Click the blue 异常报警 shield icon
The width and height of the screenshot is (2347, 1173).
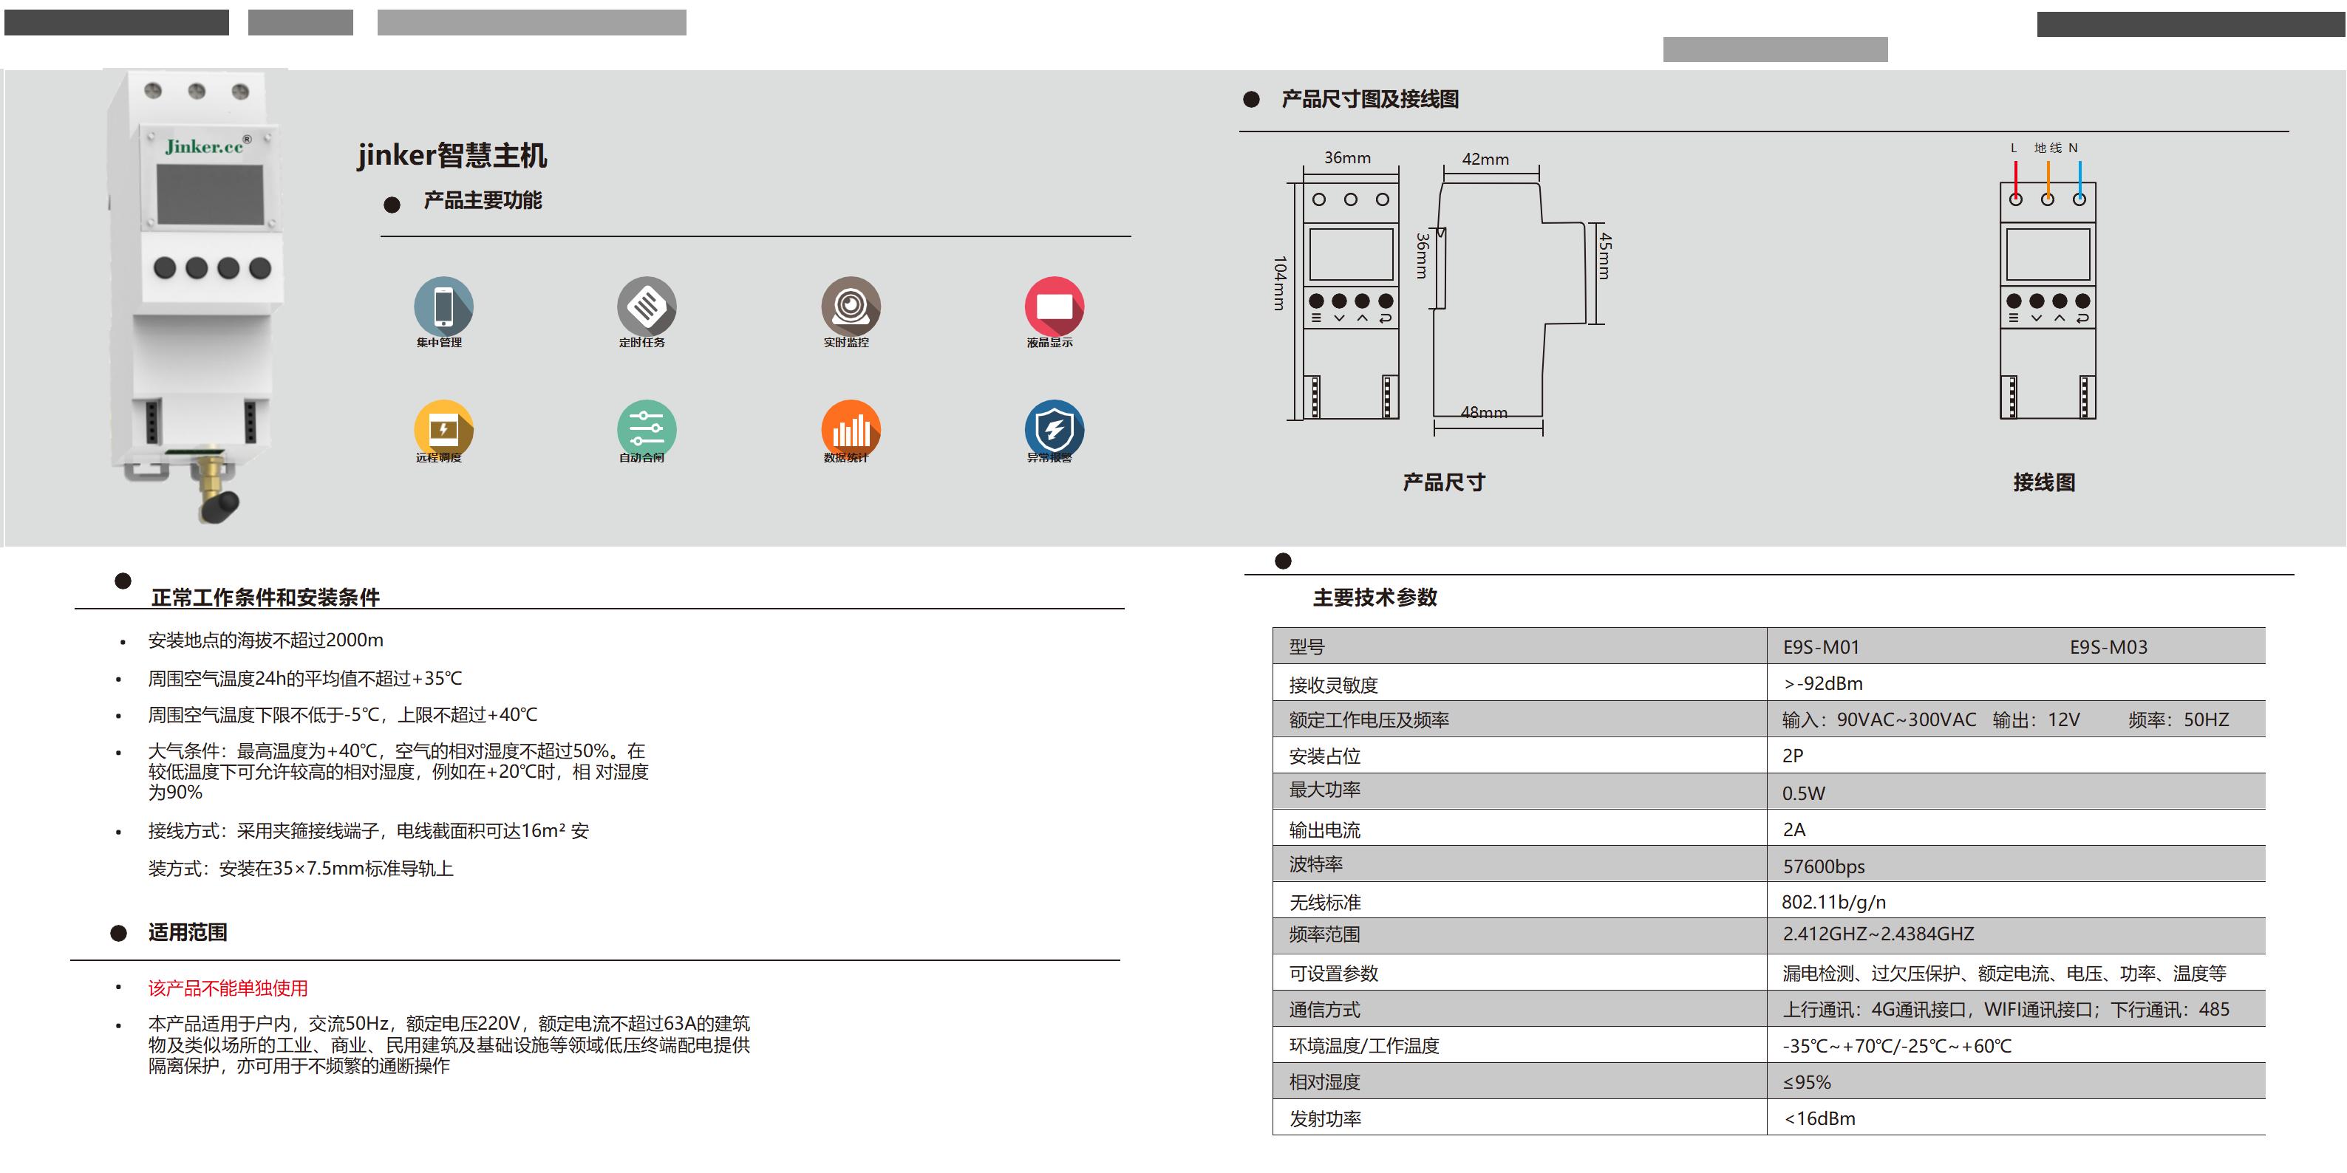[1054, 428]
